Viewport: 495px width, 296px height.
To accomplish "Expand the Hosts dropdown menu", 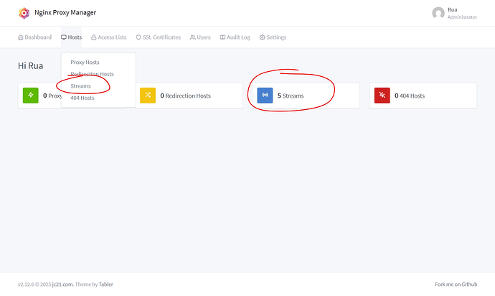I will (x=72, y=37).
